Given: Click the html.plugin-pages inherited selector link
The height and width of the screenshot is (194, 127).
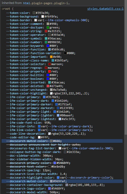Looking at the screenshot, I should coord(46,3).
